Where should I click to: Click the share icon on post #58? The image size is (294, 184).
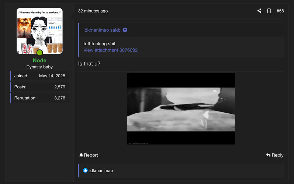pyautogui.click(x=259, y=11)
